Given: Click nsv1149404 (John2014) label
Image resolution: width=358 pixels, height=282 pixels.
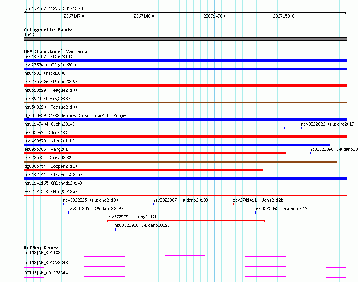Looking at the screenshot, I should 49,124.
